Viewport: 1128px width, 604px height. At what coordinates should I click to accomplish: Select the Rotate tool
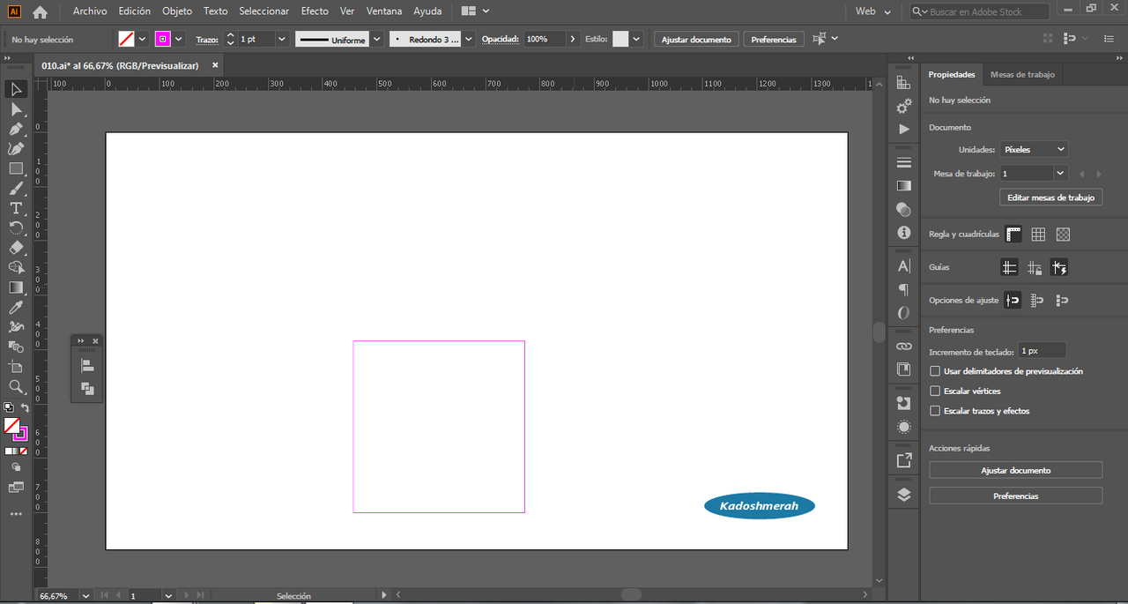16,228
